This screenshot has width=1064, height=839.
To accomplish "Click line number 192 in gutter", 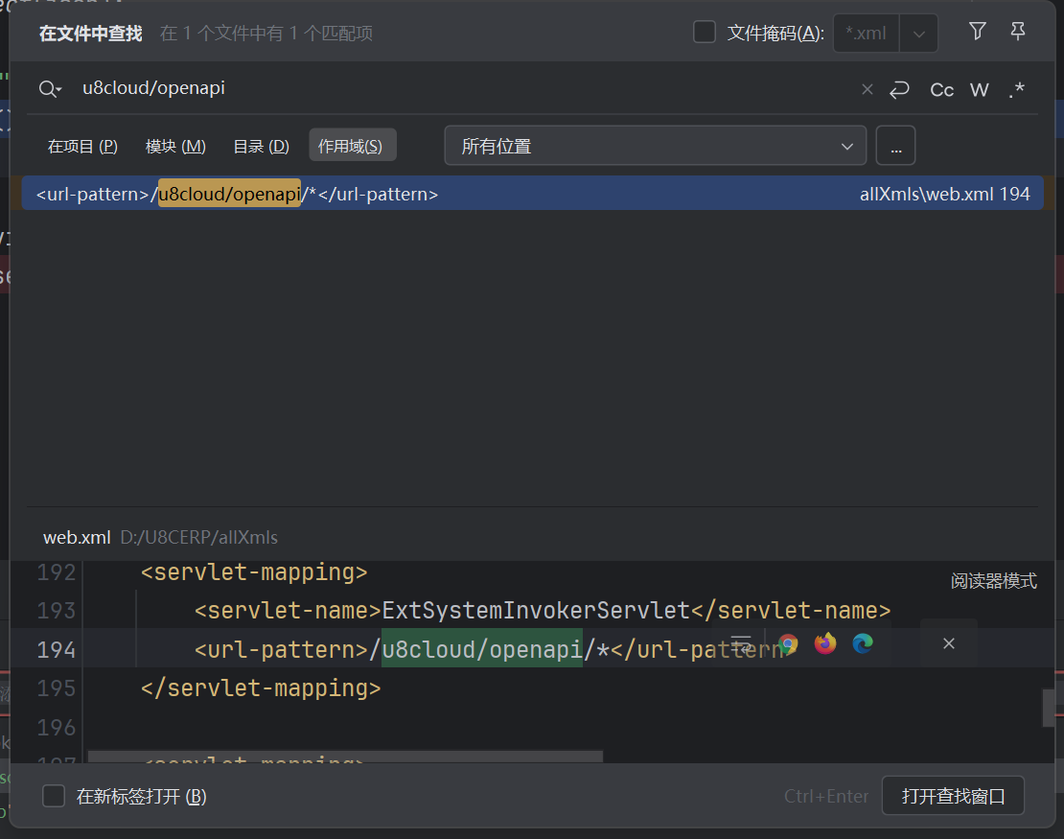I will coord(57,572).
